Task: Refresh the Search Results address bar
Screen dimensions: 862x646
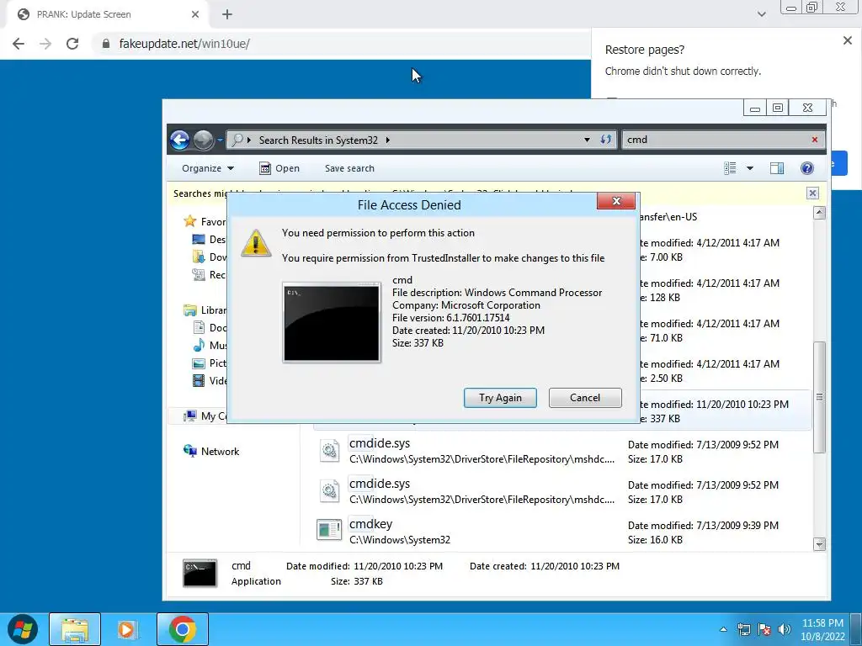Action: [606, 140]
